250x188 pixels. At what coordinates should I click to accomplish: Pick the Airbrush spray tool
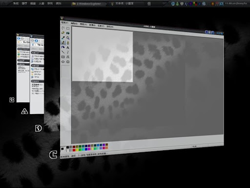[x=63, y=47]
